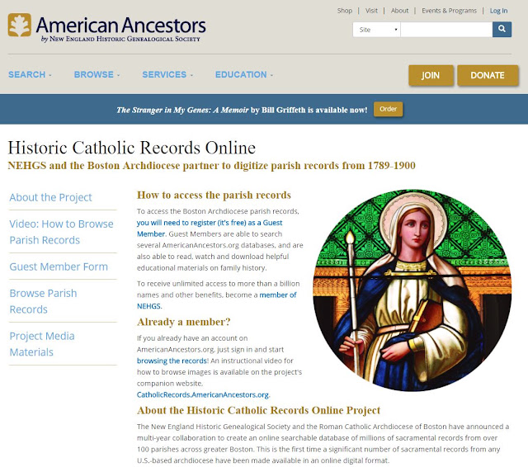Open Video: How to Browse Parish Records

point(61,232)
